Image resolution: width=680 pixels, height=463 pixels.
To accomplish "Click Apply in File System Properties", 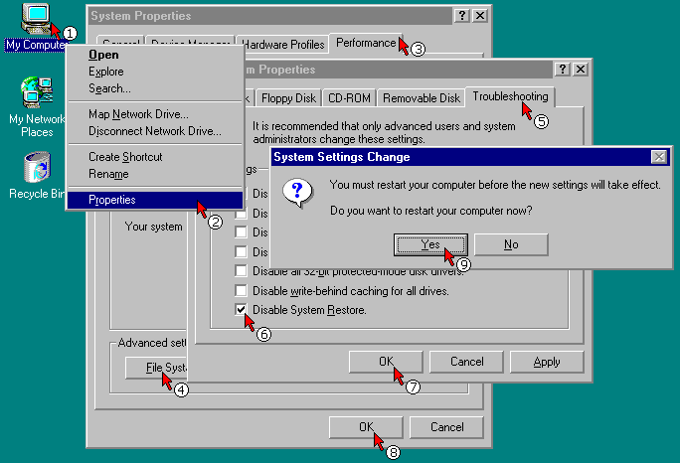I will [x=547, y=362].
